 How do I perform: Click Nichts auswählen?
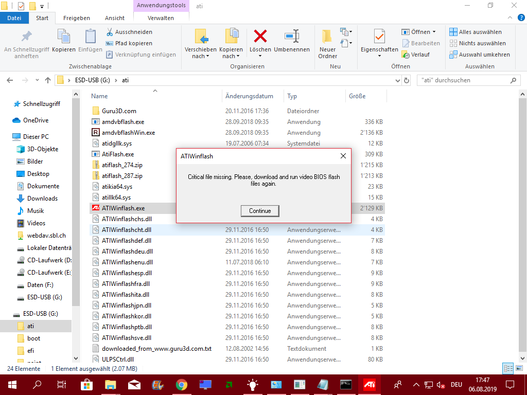[x=478, y=43]
